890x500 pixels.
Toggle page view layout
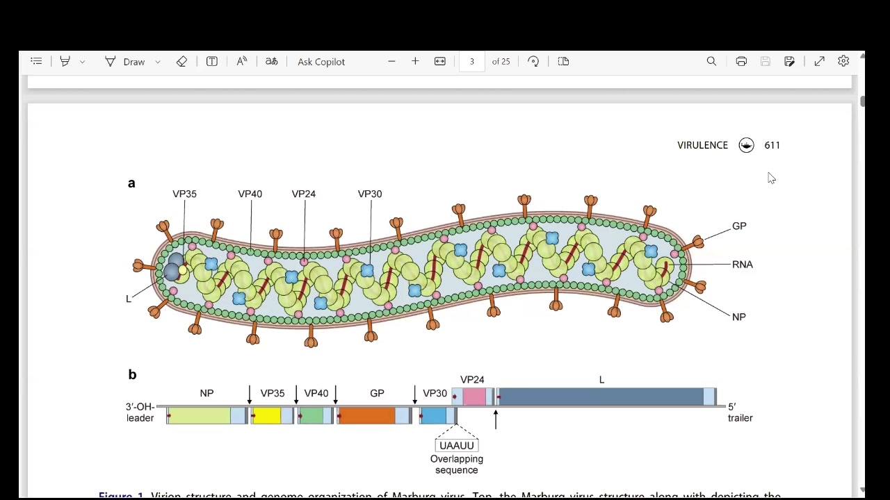[x=563, y=62]
